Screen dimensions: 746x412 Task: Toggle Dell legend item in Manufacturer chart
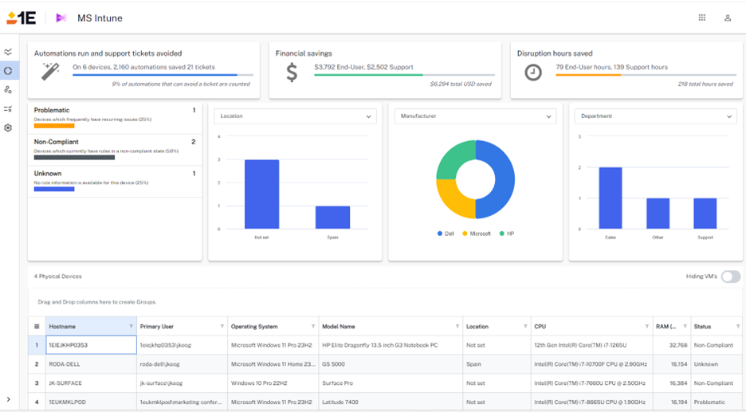(446, 233)
